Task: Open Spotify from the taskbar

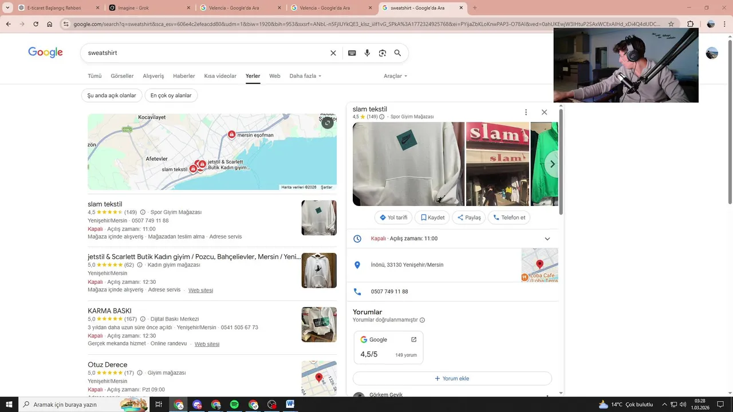Action: 234,405
